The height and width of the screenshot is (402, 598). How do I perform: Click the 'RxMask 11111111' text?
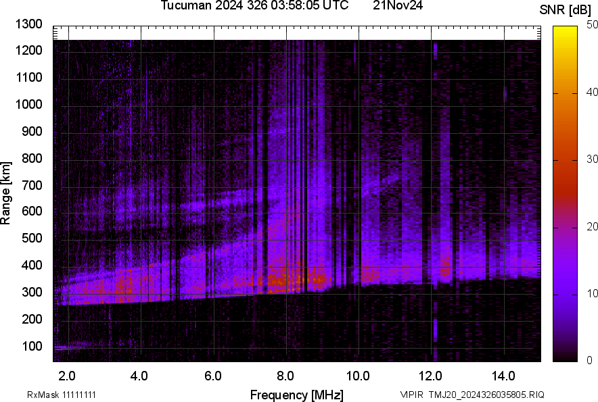(x=62, y=395)
